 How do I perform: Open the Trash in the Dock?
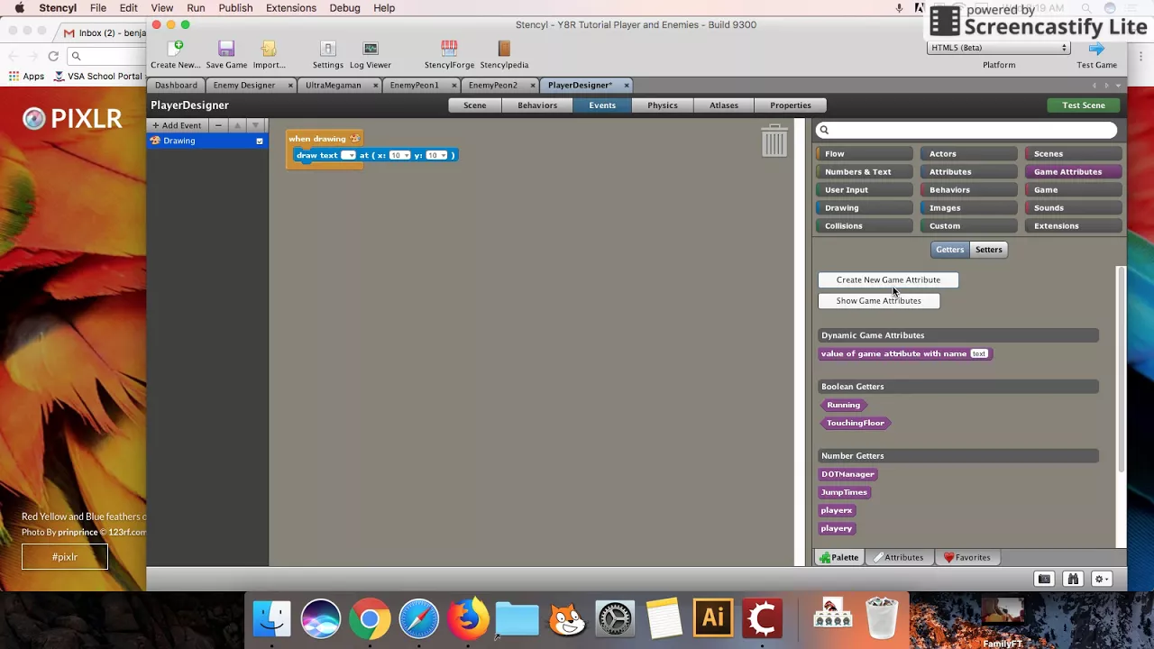[881, 617]
